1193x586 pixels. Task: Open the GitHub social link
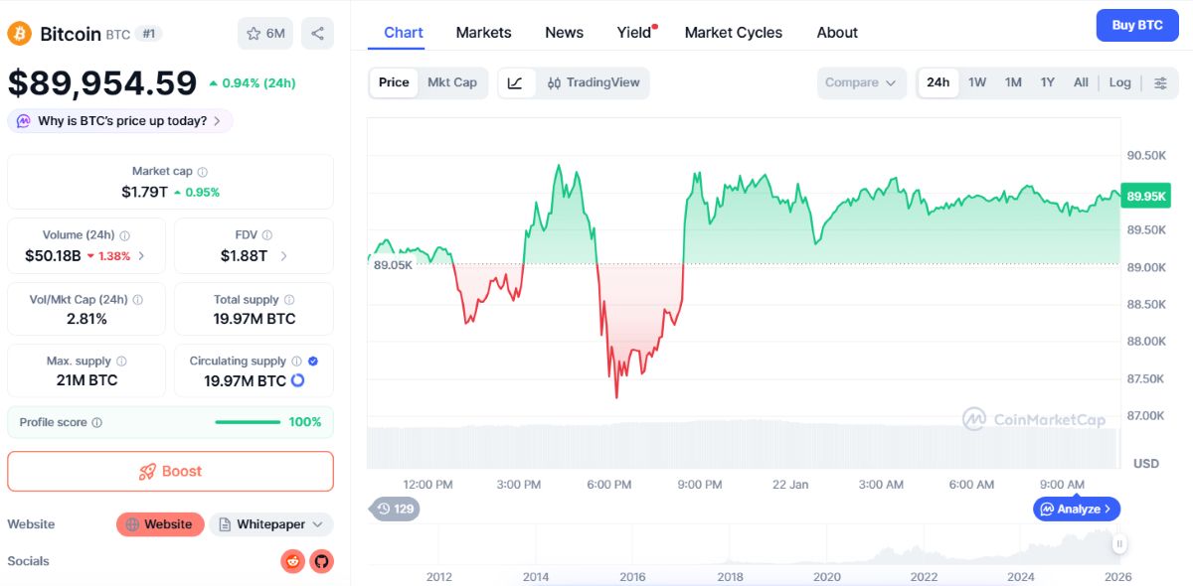coord(321,561)
